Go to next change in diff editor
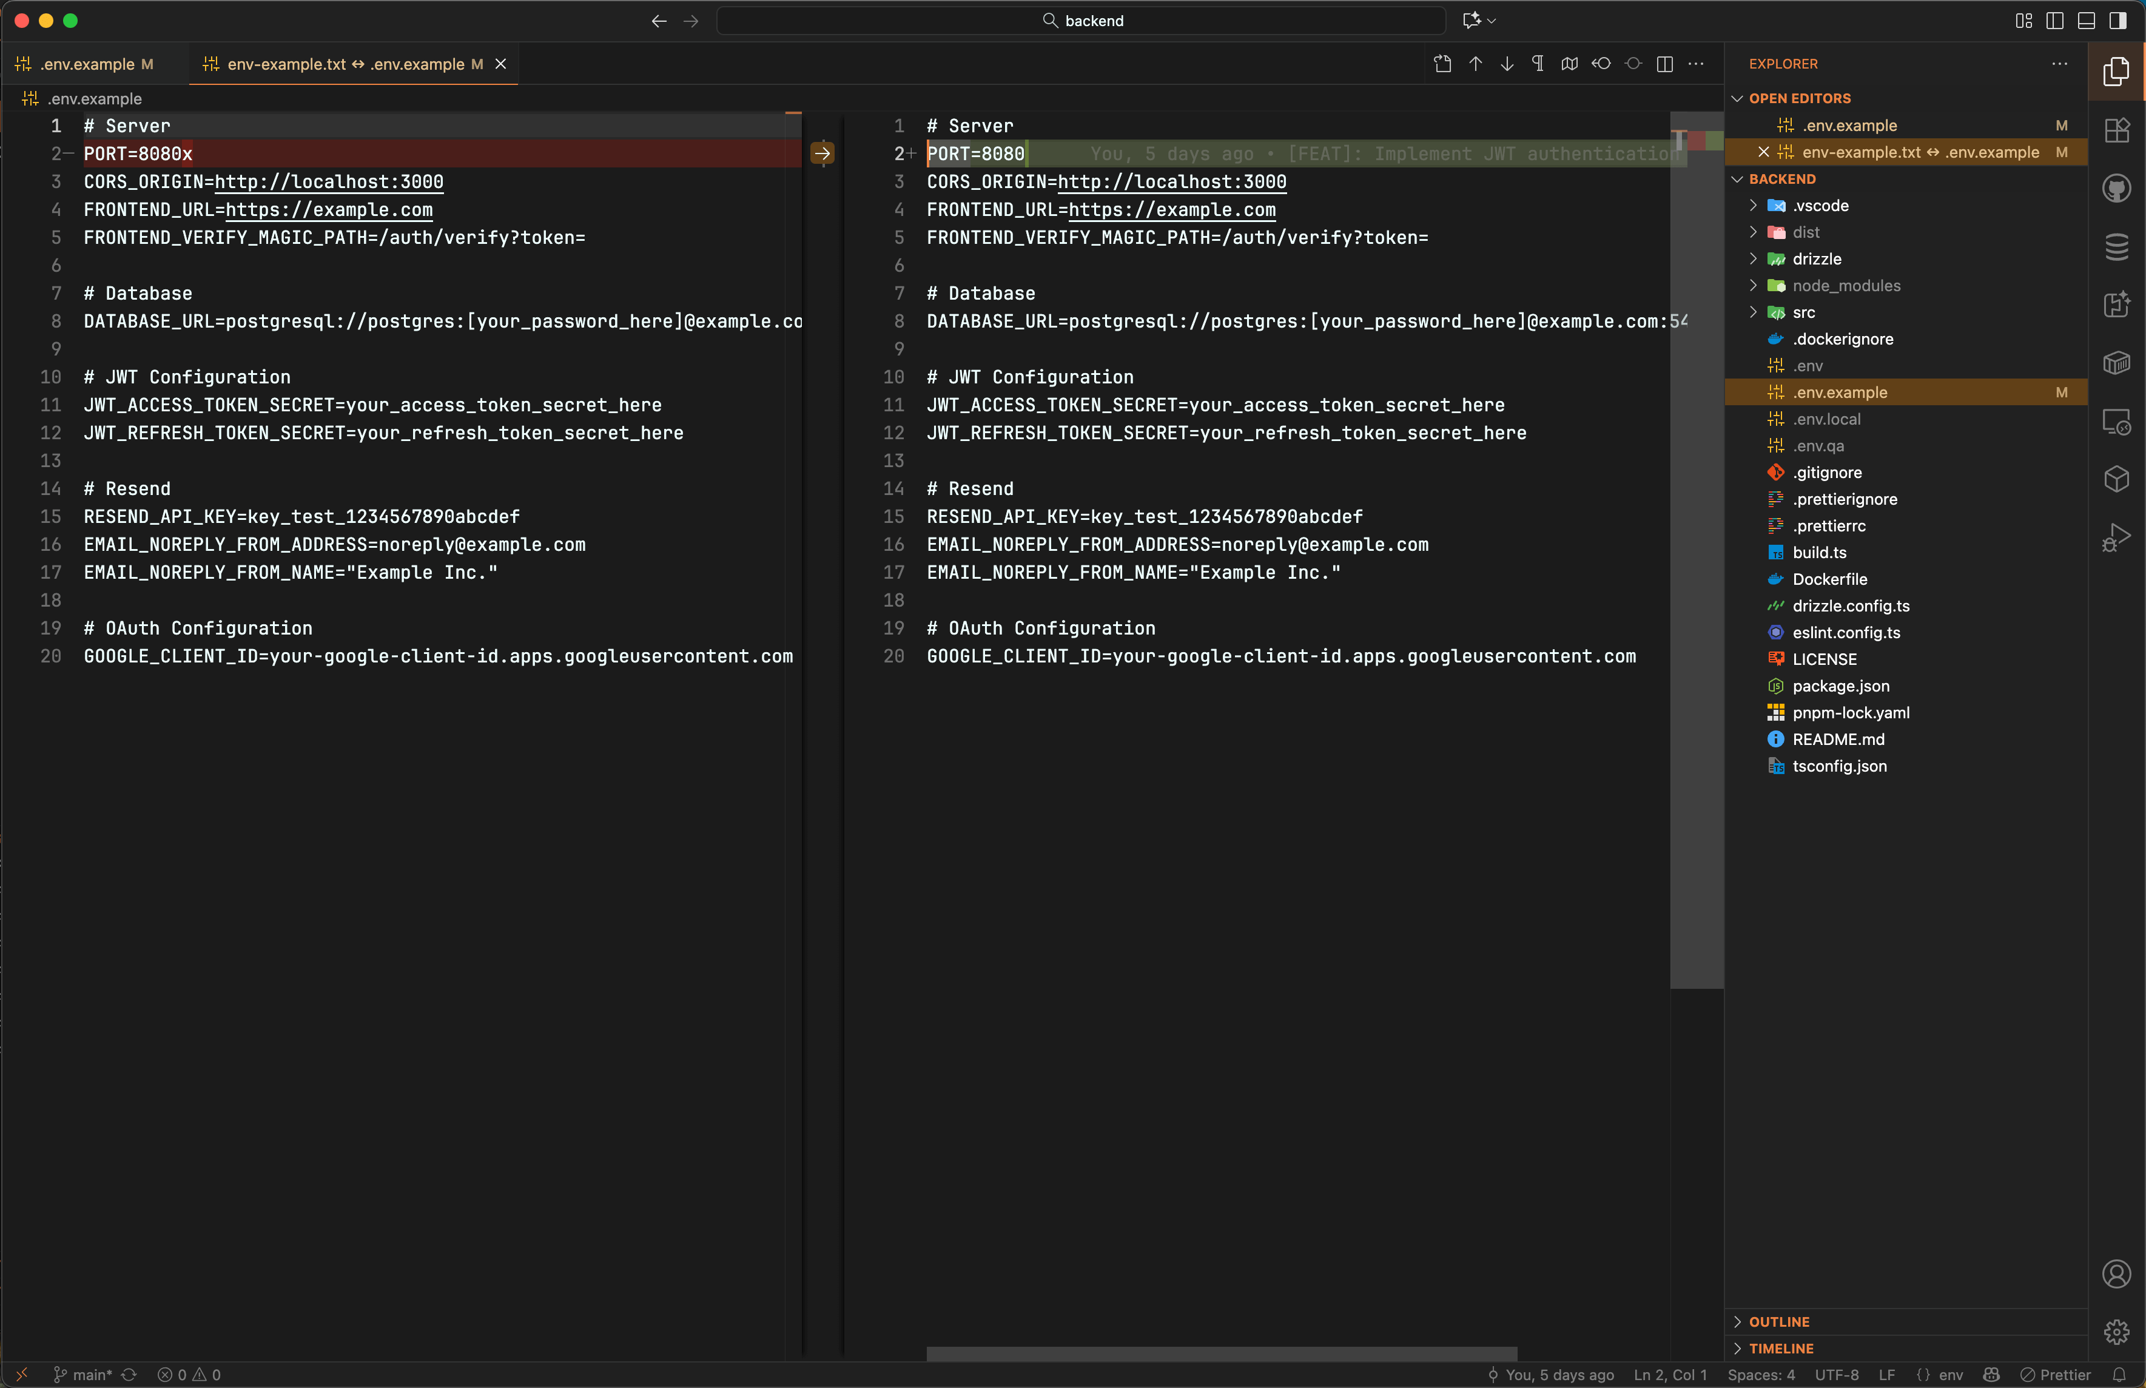The width and height of the screenshot is (2146, 1388). tap(1505, 64)
